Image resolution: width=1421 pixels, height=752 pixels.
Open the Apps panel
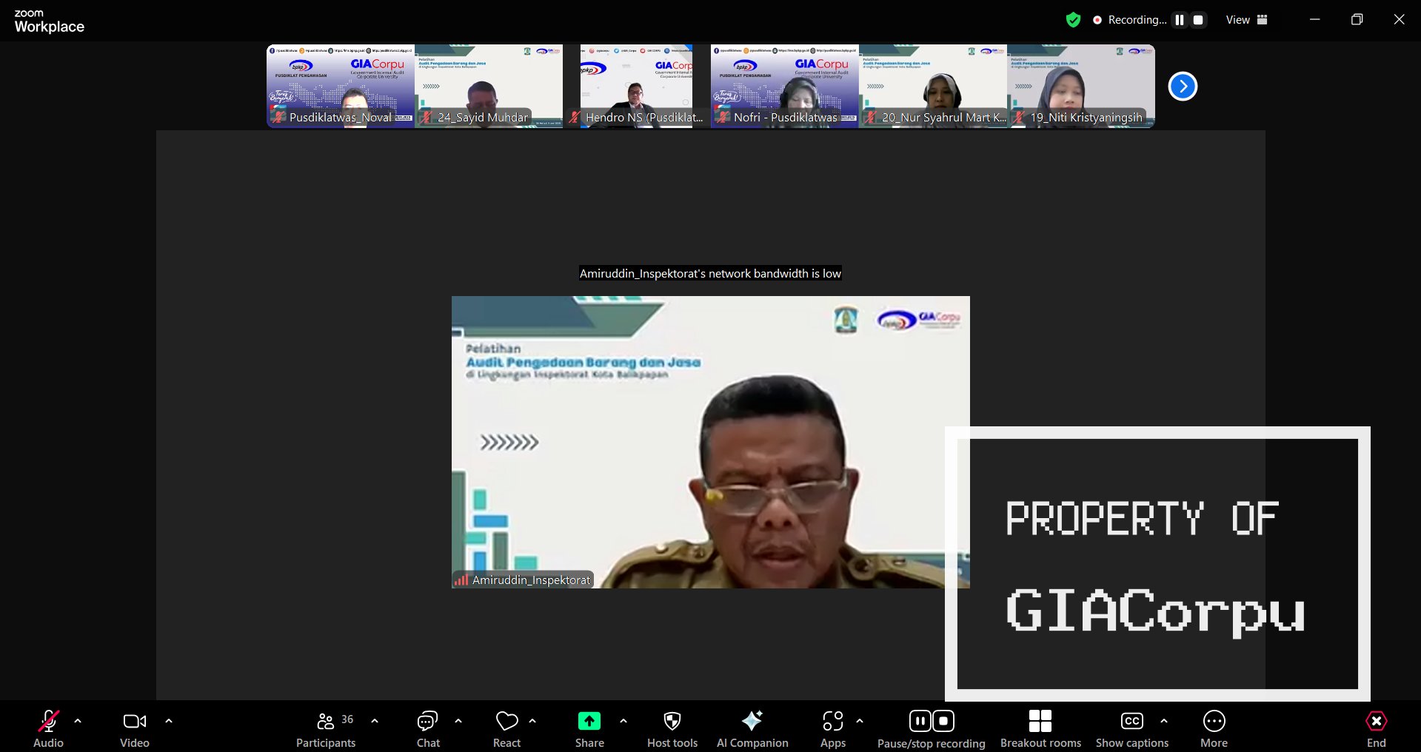[x=832, y=729]
